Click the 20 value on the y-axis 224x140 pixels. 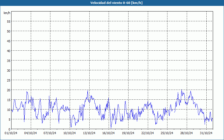coord(9,90)
